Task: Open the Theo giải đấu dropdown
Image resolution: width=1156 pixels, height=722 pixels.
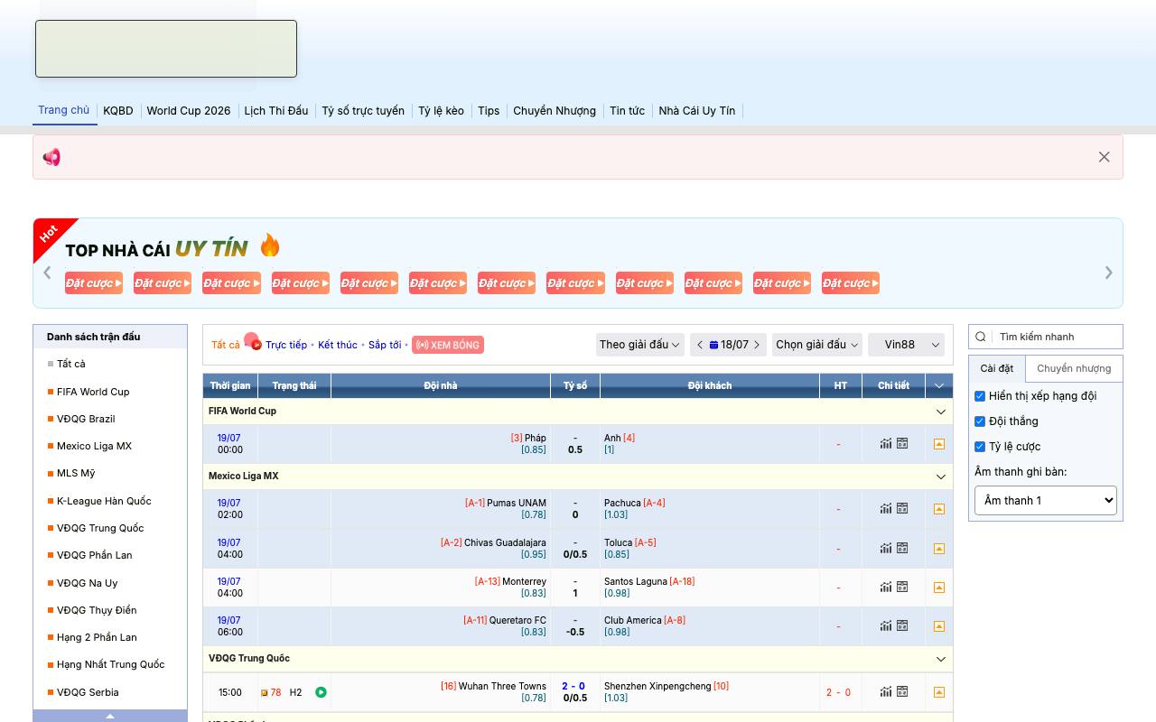Action: click(x=639, y=345)
